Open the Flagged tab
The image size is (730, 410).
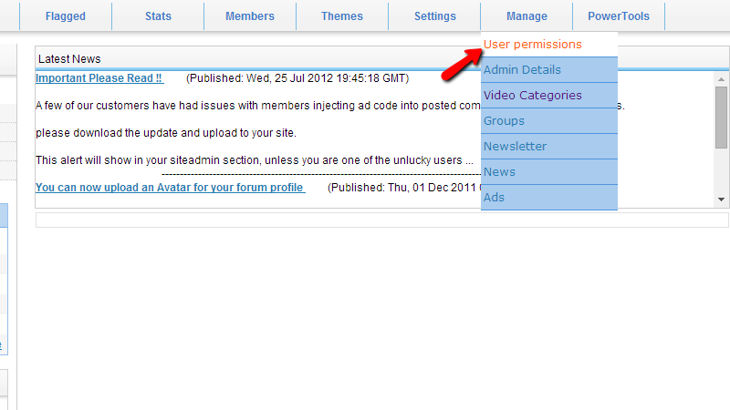pos(65,16)
